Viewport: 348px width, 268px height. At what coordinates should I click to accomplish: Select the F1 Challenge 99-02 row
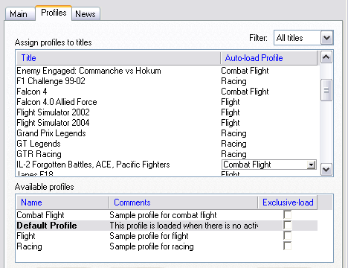(51, 81)
